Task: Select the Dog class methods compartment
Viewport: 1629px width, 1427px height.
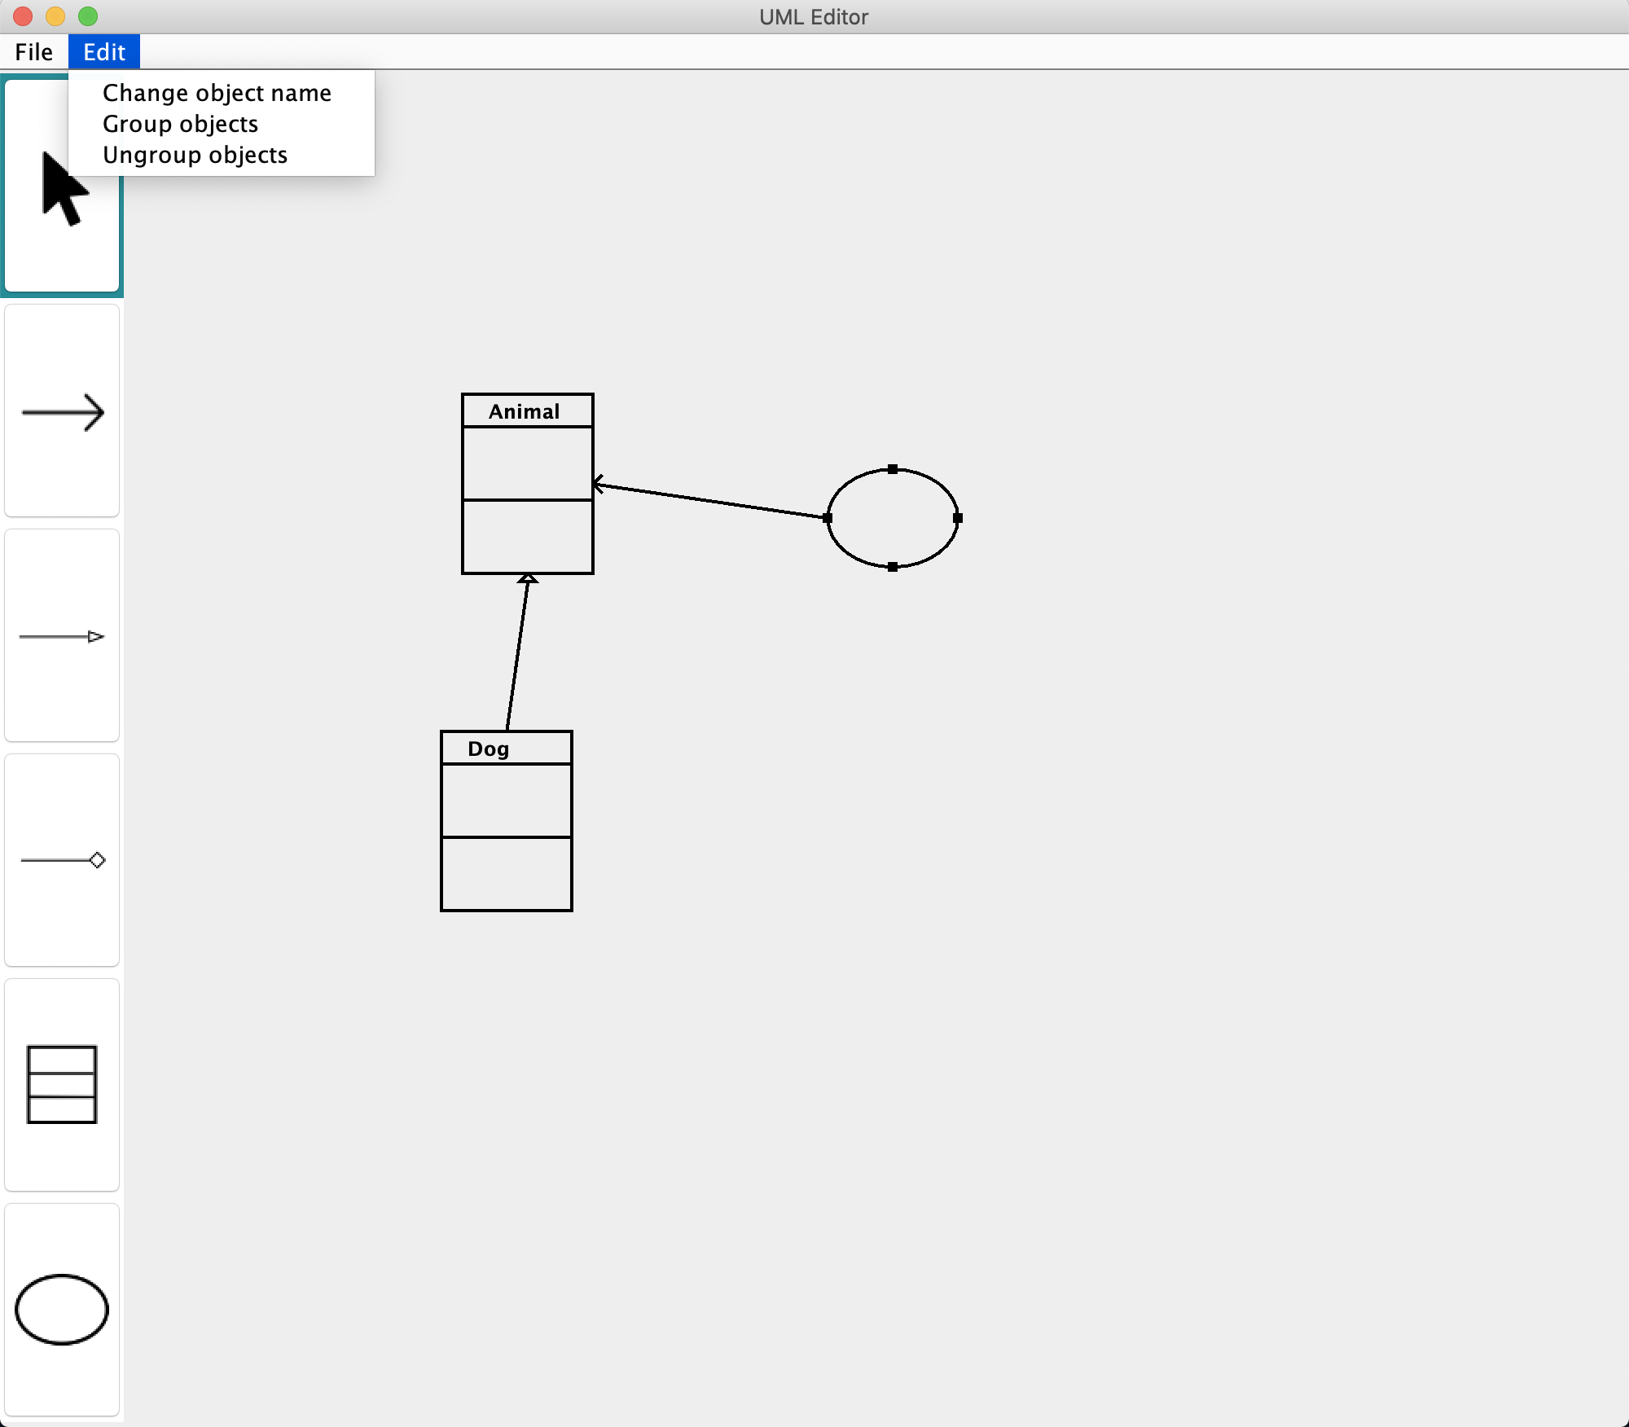Action: coord(507,874)
